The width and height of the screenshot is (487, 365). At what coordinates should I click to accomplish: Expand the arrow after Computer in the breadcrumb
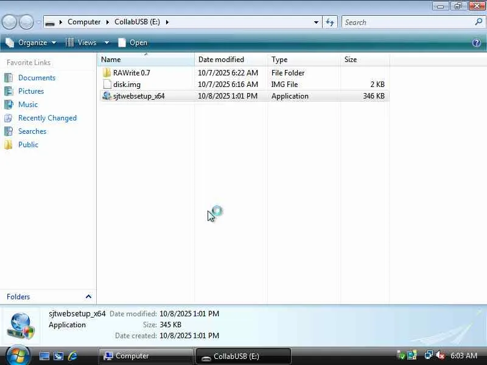[108, 22]
